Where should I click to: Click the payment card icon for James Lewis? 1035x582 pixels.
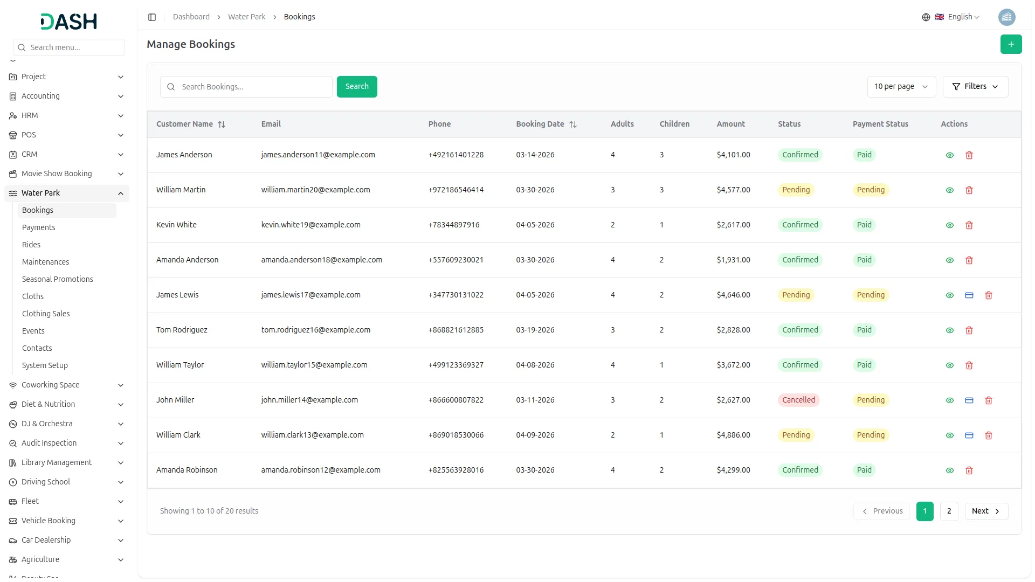[x=969, y=295]
